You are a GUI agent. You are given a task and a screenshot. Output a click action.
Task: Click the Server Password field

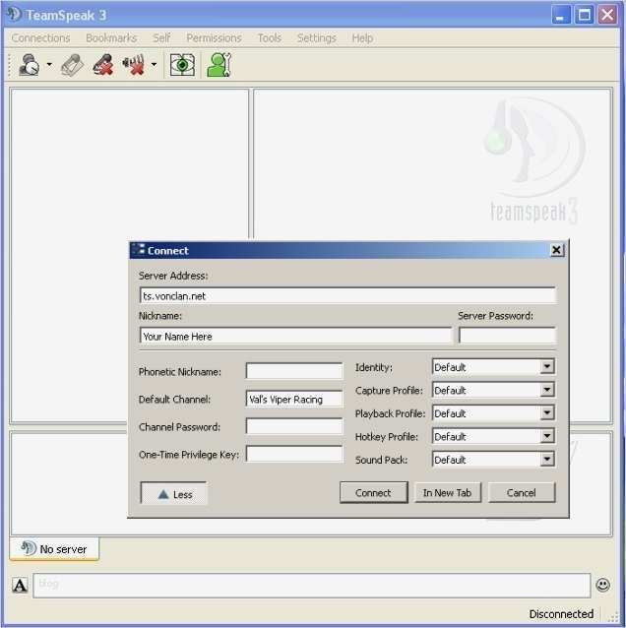click(x=507, y=336)
